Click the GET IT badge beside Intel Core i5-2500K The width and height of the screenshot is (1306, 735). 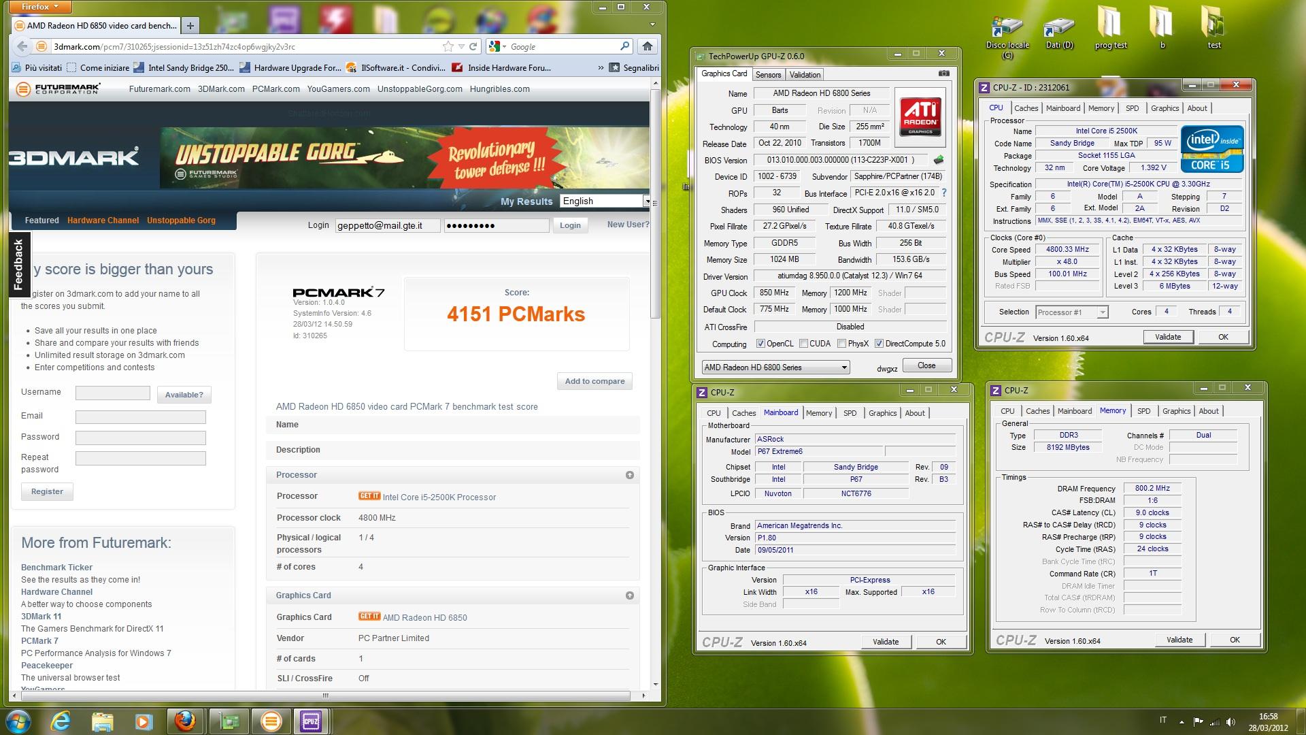[x=369, y=496]
